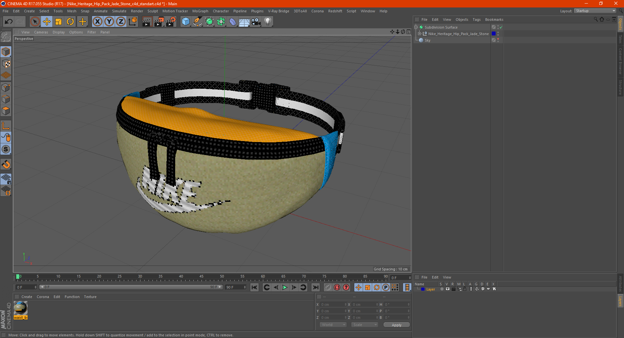
Task: Open the Mesh menu
Action: 71,11
